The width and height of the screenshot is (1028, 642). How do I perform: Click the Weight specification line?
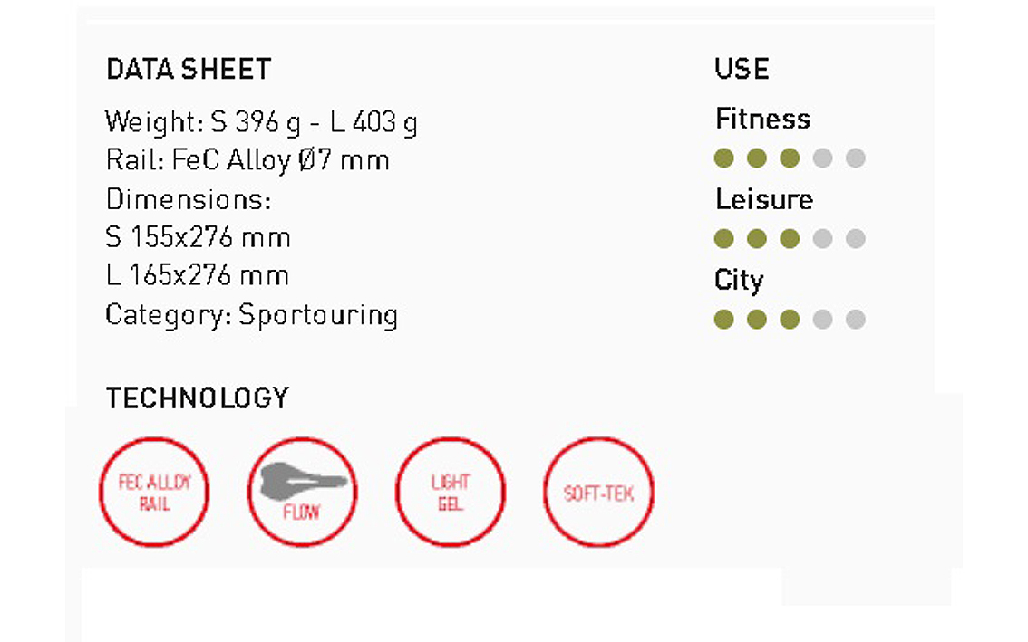(261, 121)
